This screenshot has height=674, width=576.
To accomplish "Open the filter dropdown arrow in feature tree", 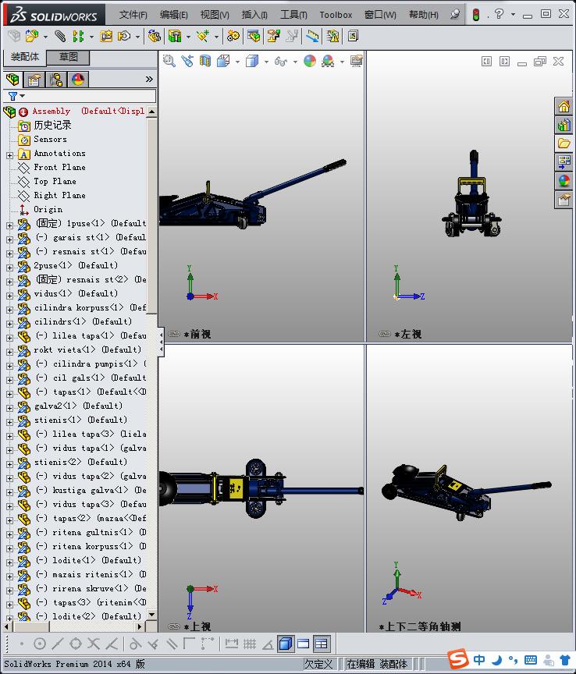I will 23,96.
